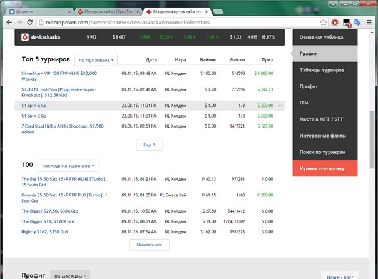
Task: Open the 'по призовым' sort dropdown
Action: (96, 60)
